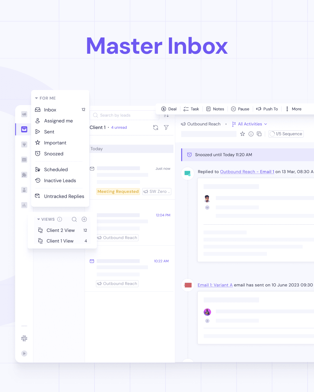Open the Email 1: Variant A link

tap(215, 285)
